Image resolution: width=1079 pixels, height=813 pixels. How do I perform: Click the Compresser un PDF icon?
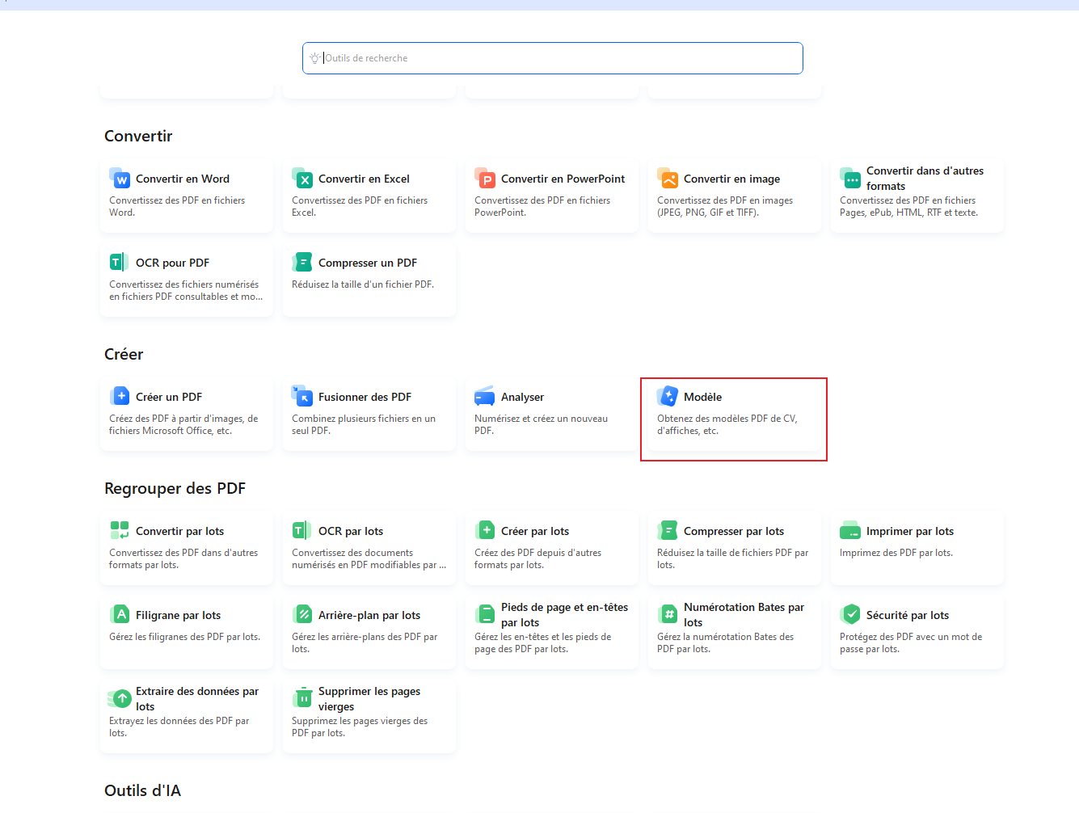coord(302,262)
